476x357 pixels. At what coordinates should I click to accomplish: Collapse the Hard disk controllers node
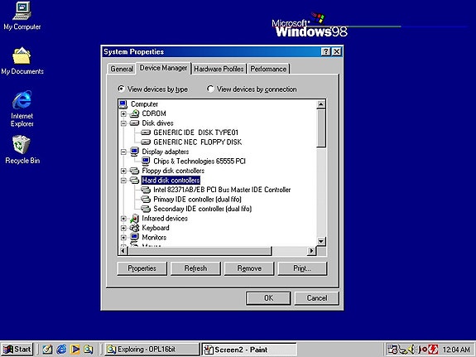(123, 181)
